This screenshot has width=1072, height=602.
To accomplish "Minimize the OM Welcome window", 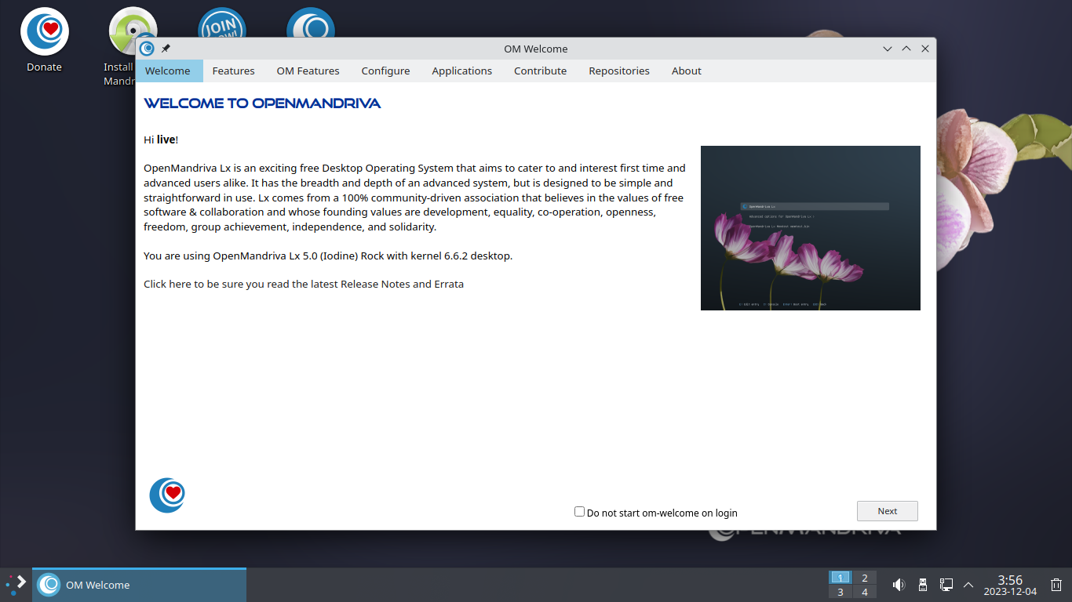I will click(x=888, y=49).
